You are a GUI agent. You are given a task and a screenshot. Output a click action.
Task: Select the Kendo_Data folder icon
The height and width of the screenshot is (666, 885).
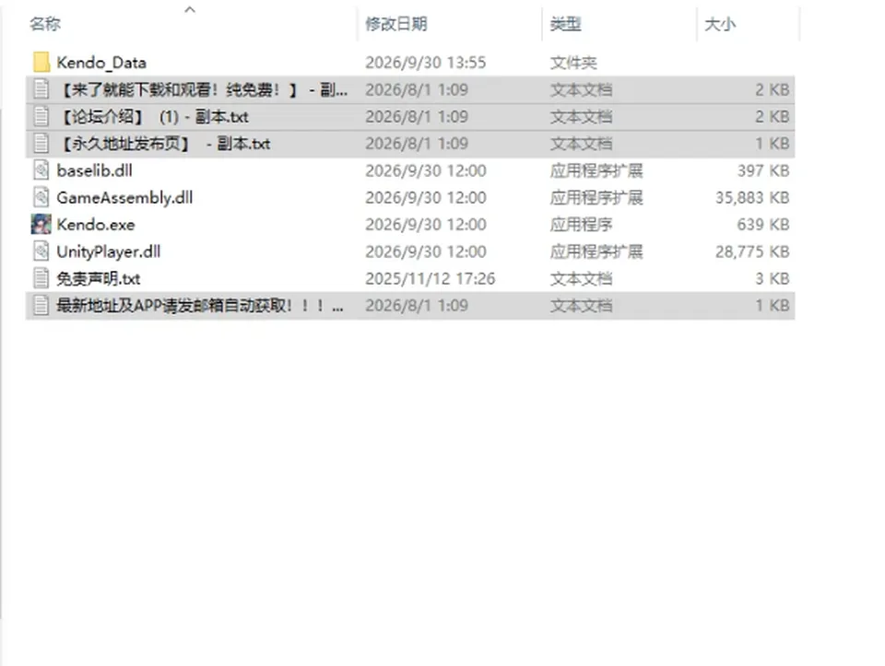(x=41, y=62)
